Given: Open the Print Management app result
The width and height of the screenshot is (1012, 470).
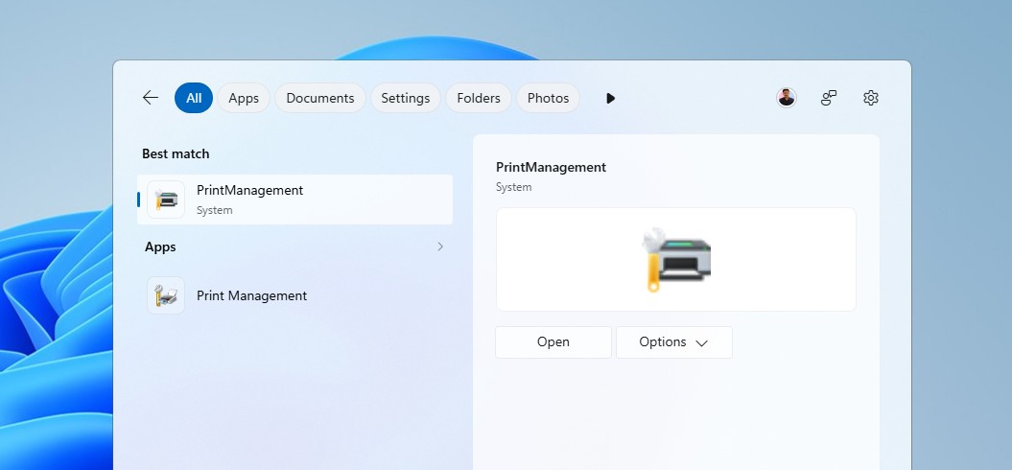Looking at the screenshot, I should pyautogui.click(x=294, y=295).
